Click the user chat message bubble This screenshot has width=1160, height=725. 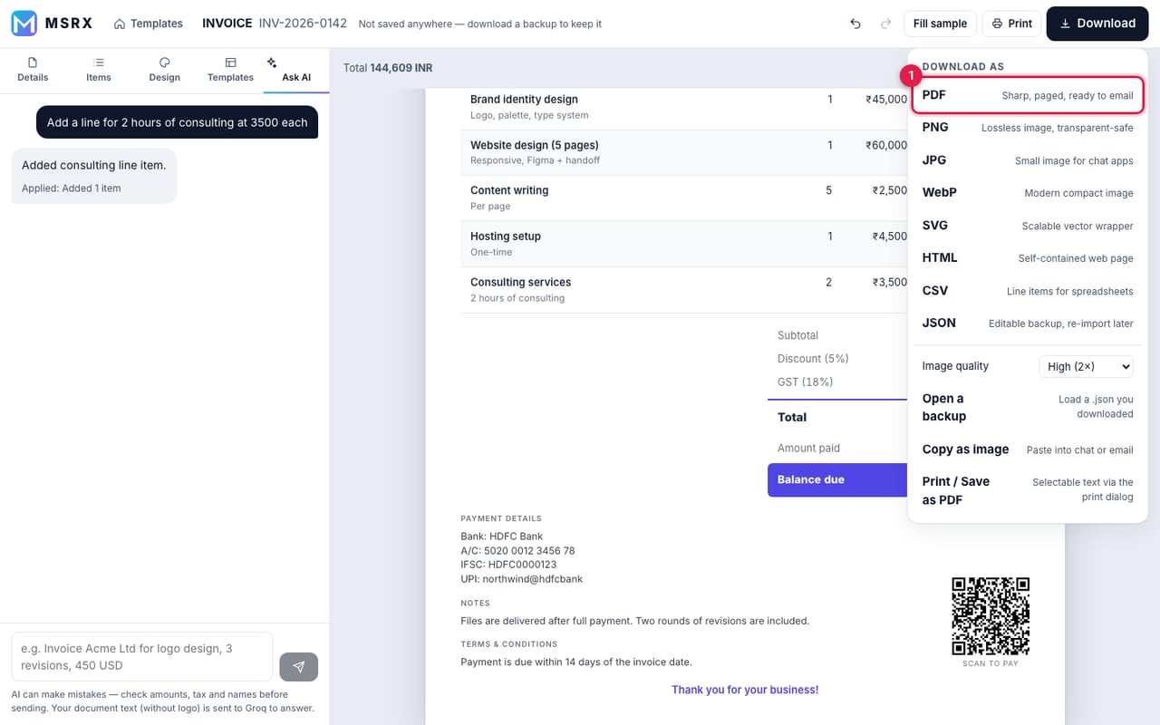178,122
